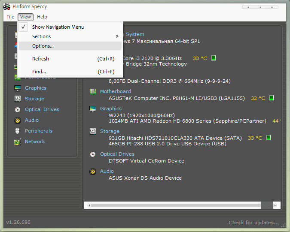Click 931GB Hitachi HDS721010CLA330 drive text

(175, 138)
